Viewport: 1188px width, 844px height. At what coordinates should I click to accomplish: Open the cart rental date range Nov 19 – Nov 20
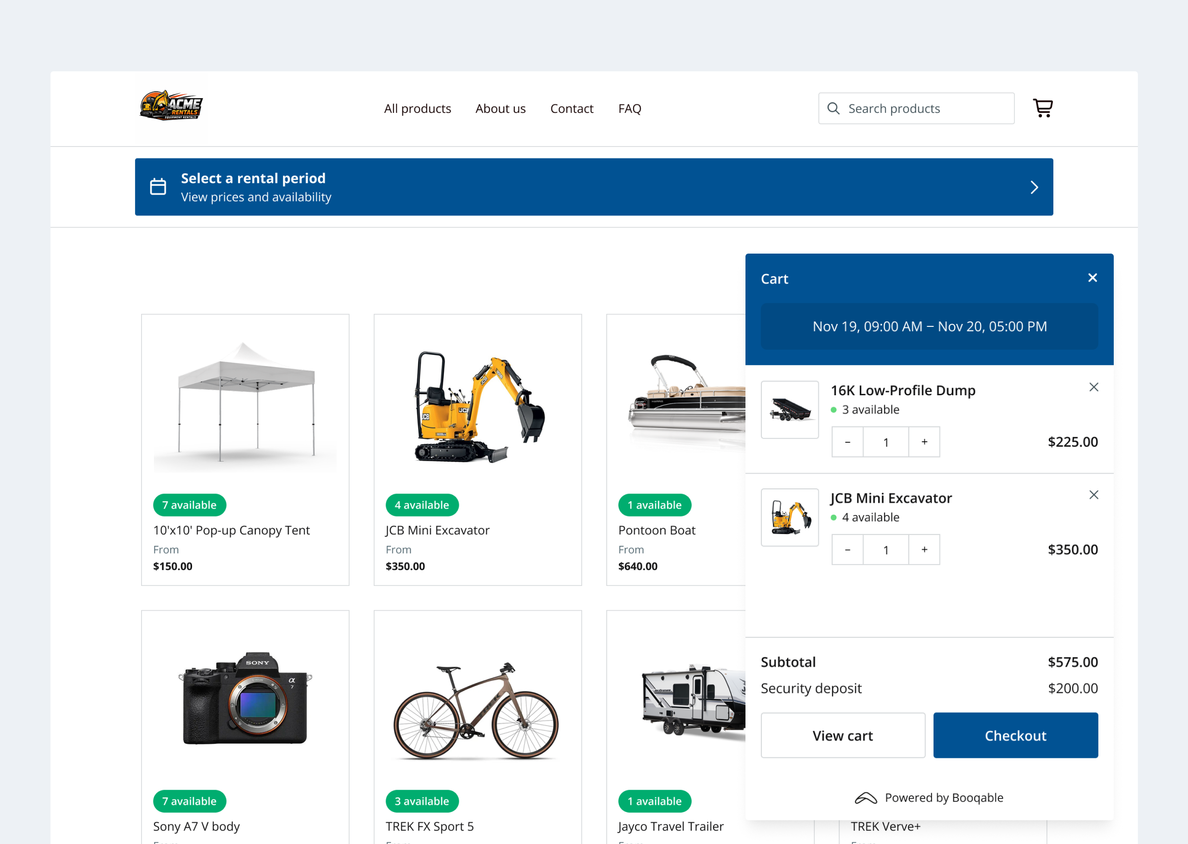point(930,326)
